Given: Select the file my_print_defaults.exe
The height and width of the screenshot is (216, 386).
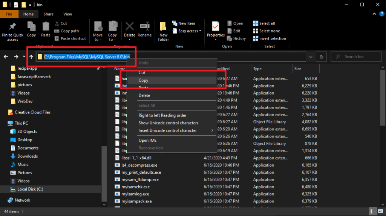Looking at the screenshot, I should click(x=141, y=172).
